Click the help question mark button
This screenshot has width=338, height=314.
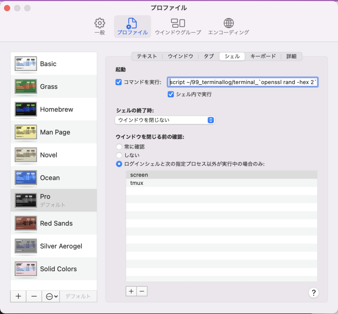coord(314,293)
